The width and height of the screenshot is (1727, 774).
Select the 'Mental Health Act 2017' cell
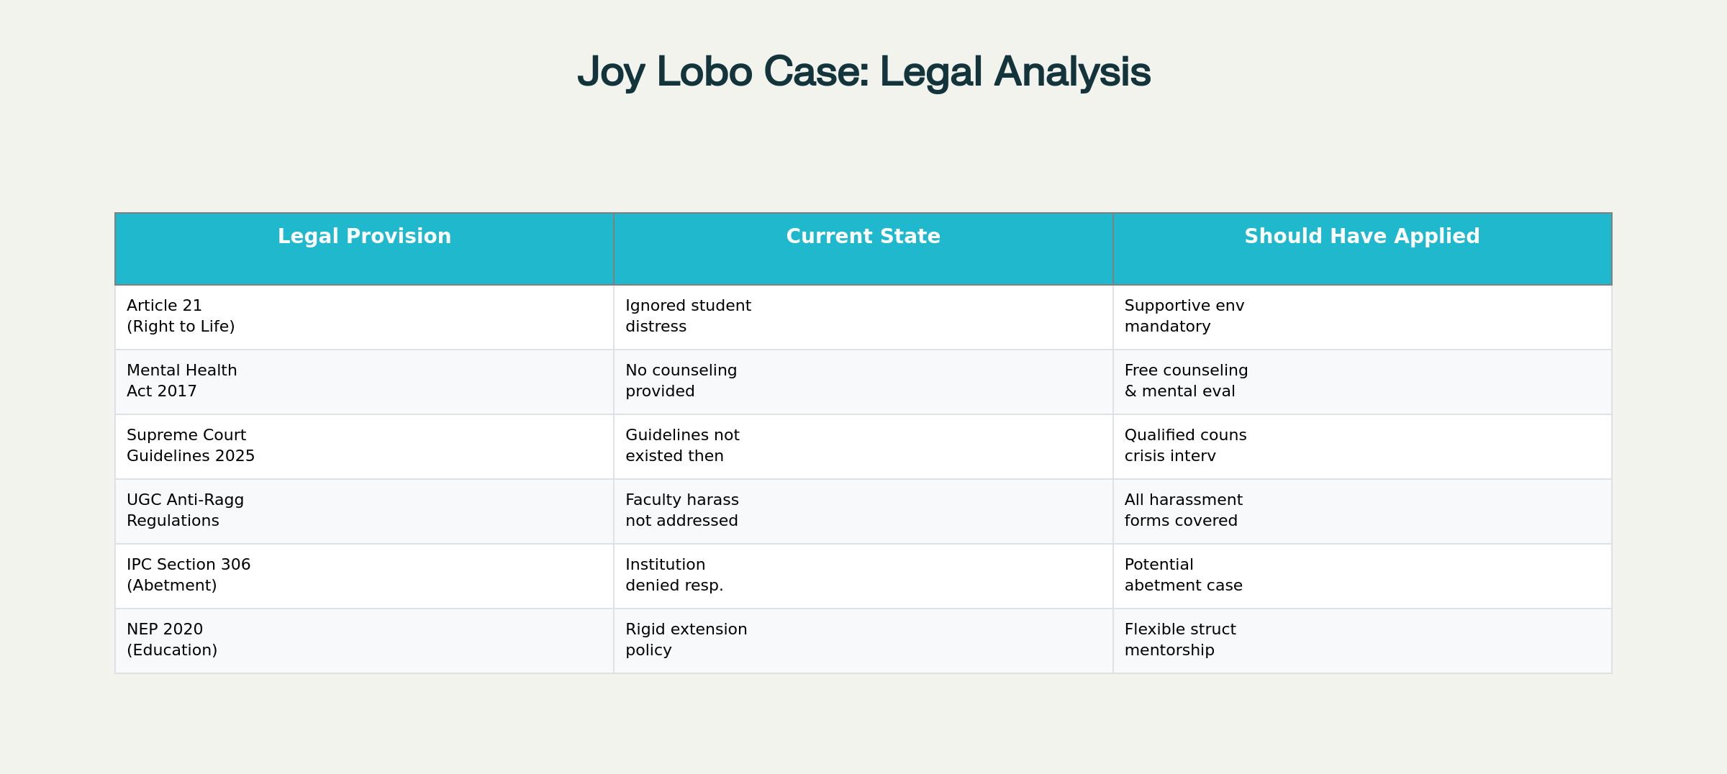(x=181, y=381)
